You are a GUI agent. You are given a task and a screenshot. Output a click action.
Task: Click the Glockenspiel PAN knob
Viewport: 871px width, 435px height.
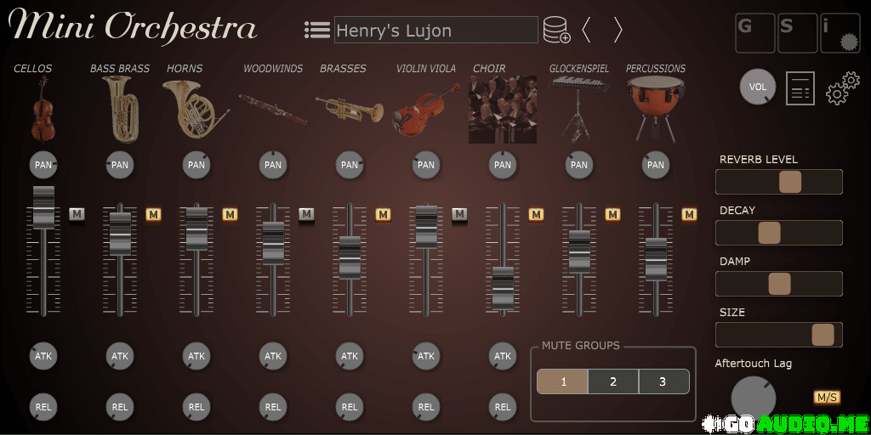579,165
